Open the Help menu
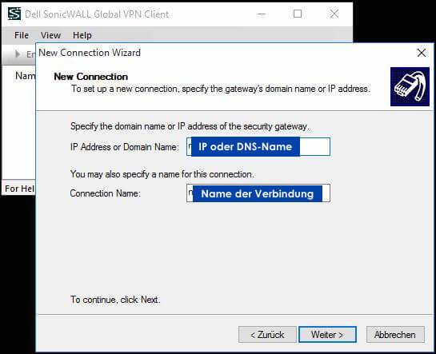The height and width of the screenshot is (354, 436). [x=82, y=35]
